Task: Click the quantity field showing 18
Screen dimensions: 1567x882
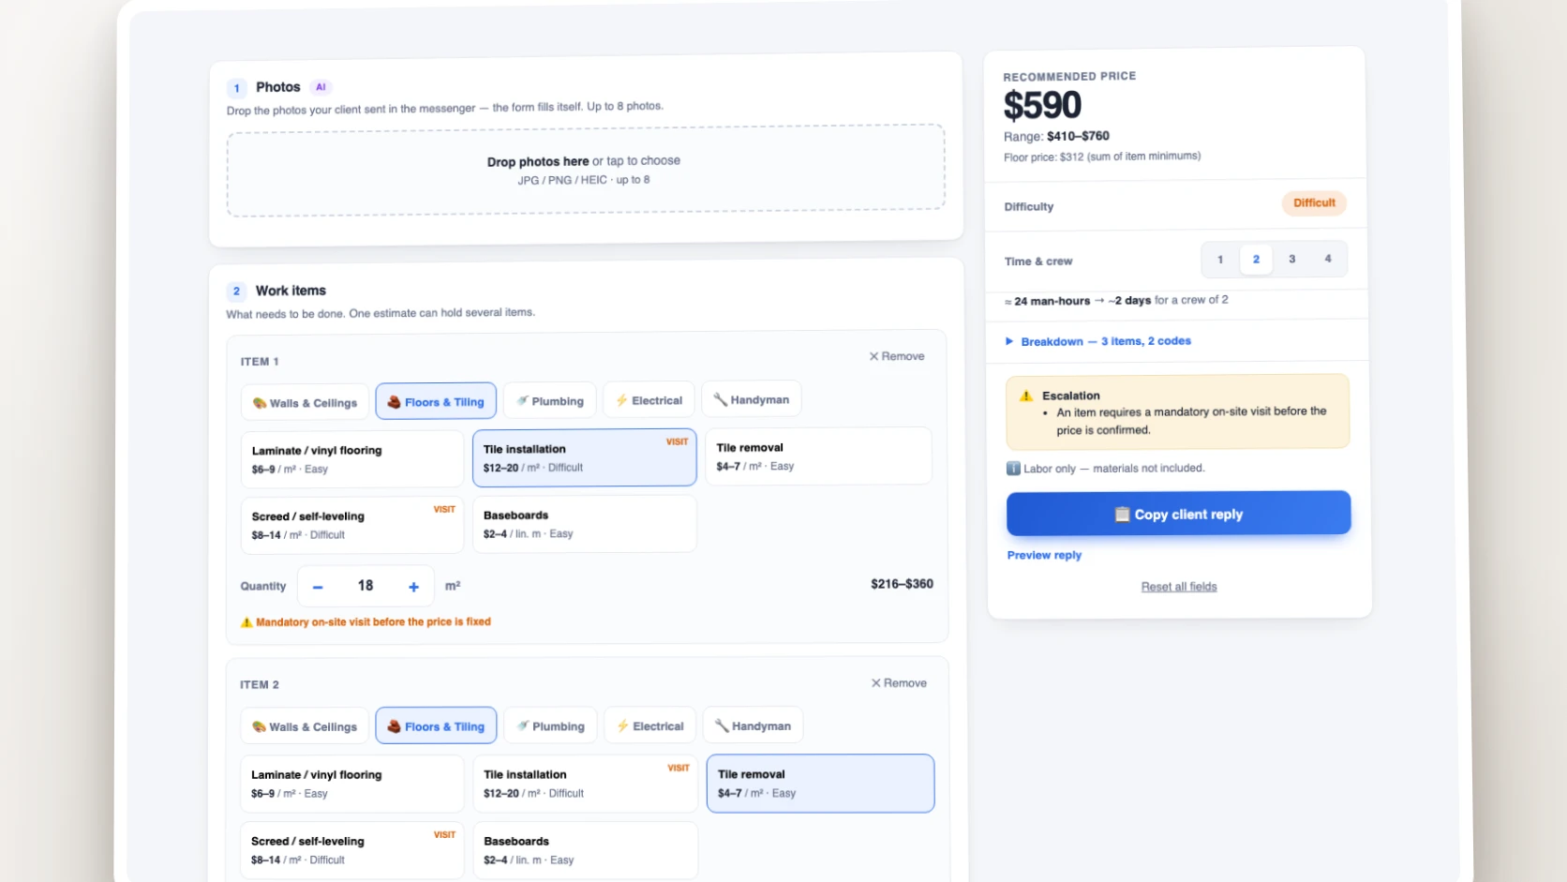Action: pos(366,586)
